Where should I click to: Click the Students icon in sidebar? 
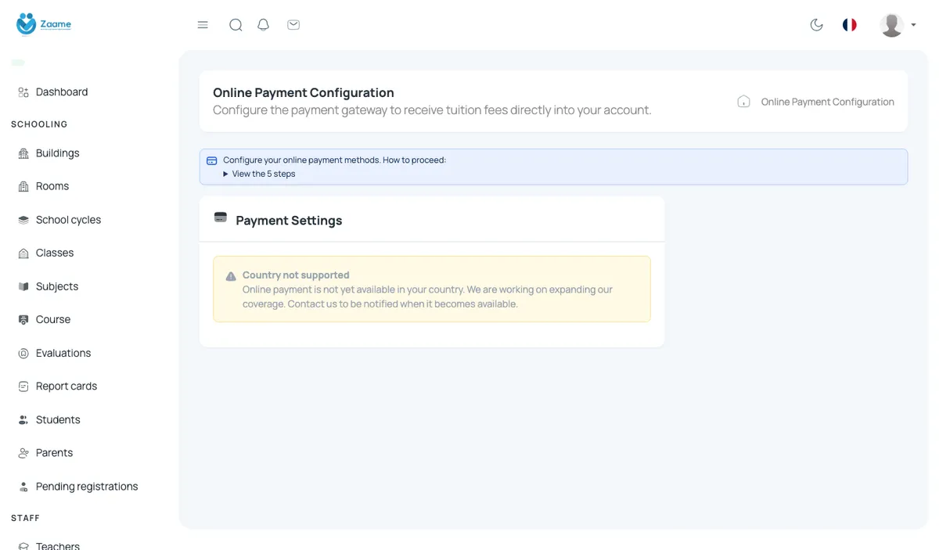pyautogui.click(x=23, y=420)
